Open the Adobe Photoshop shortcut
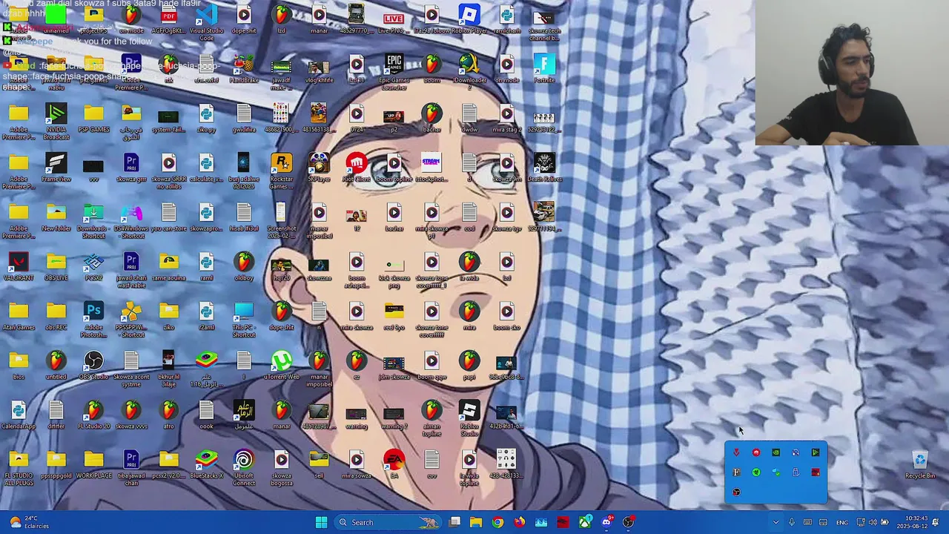 pos(93,319)
